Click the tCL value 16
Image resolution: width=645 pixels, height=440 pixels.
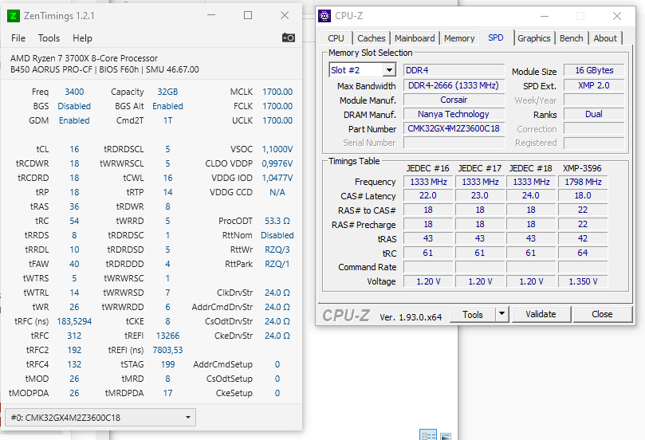pyautogui.click(x=74, y=149)
